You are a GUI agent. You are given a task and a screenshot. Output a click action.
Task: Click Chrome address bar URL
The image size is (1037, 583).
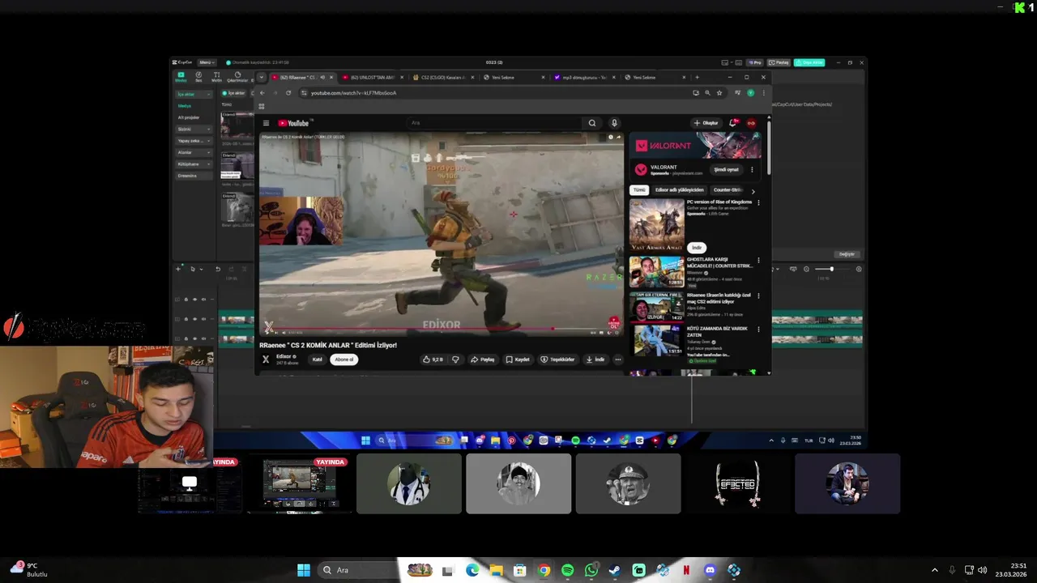tap(353, 93)
